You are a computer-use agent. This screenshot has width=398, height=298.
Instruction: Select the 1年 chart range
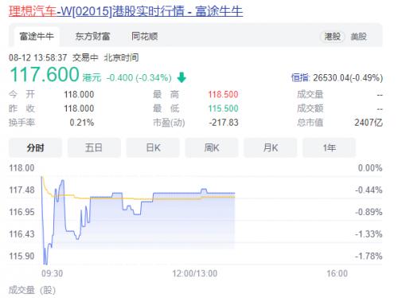pos(329,147)
